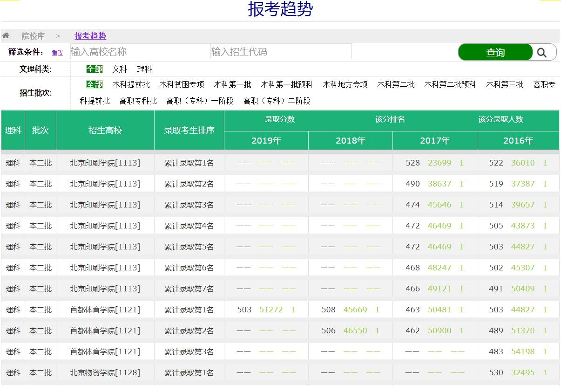Select 本科地方专项 batch option
This screenshot has width=561, height=386.
point(345,84)
